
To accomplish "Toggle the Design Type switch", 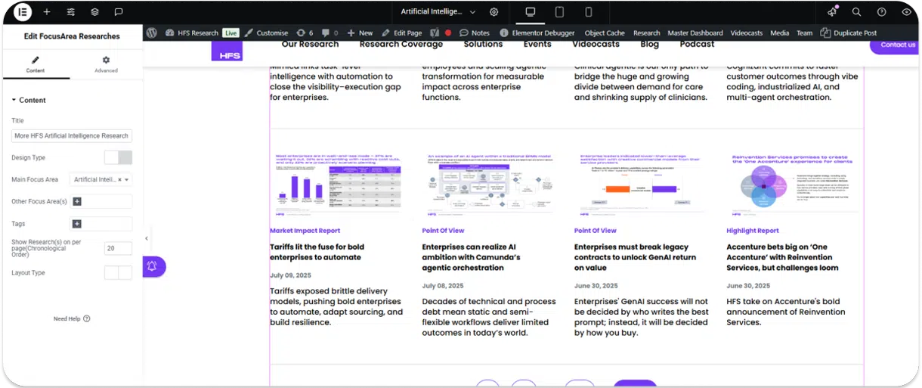I will tap(118, 157).
